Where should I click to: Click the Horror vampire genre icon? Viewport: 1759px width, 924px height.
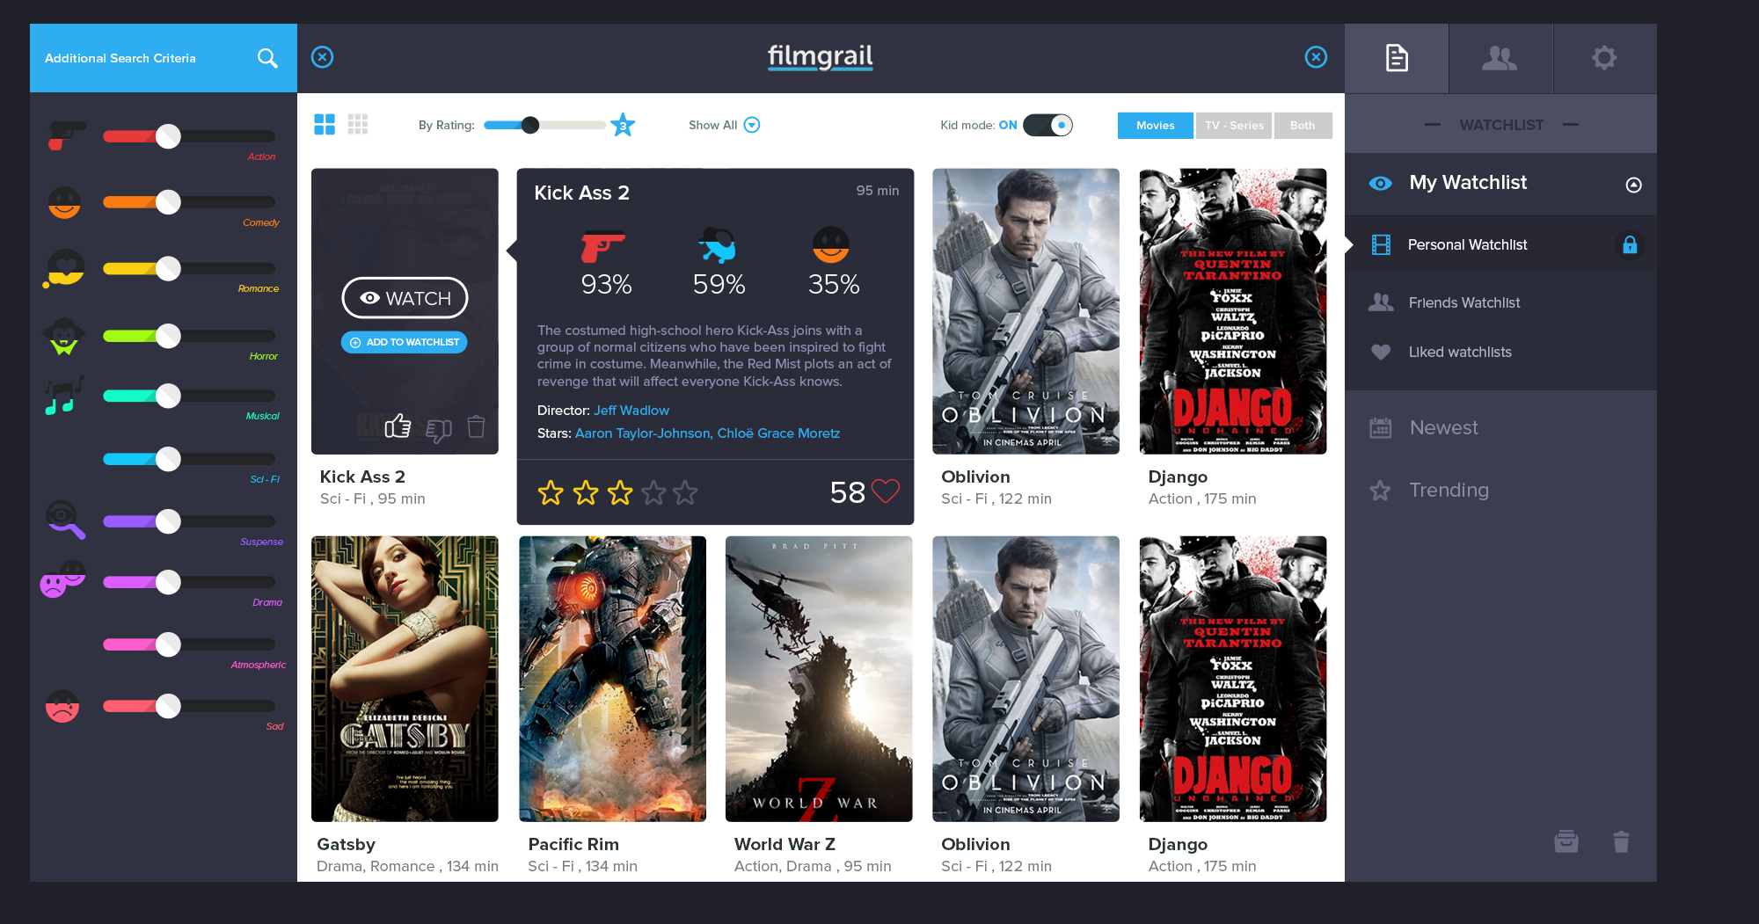(64, 336)
